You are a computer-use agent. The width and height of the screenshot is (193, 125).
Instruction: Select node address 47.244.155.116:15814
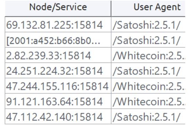tap(57, 86)
